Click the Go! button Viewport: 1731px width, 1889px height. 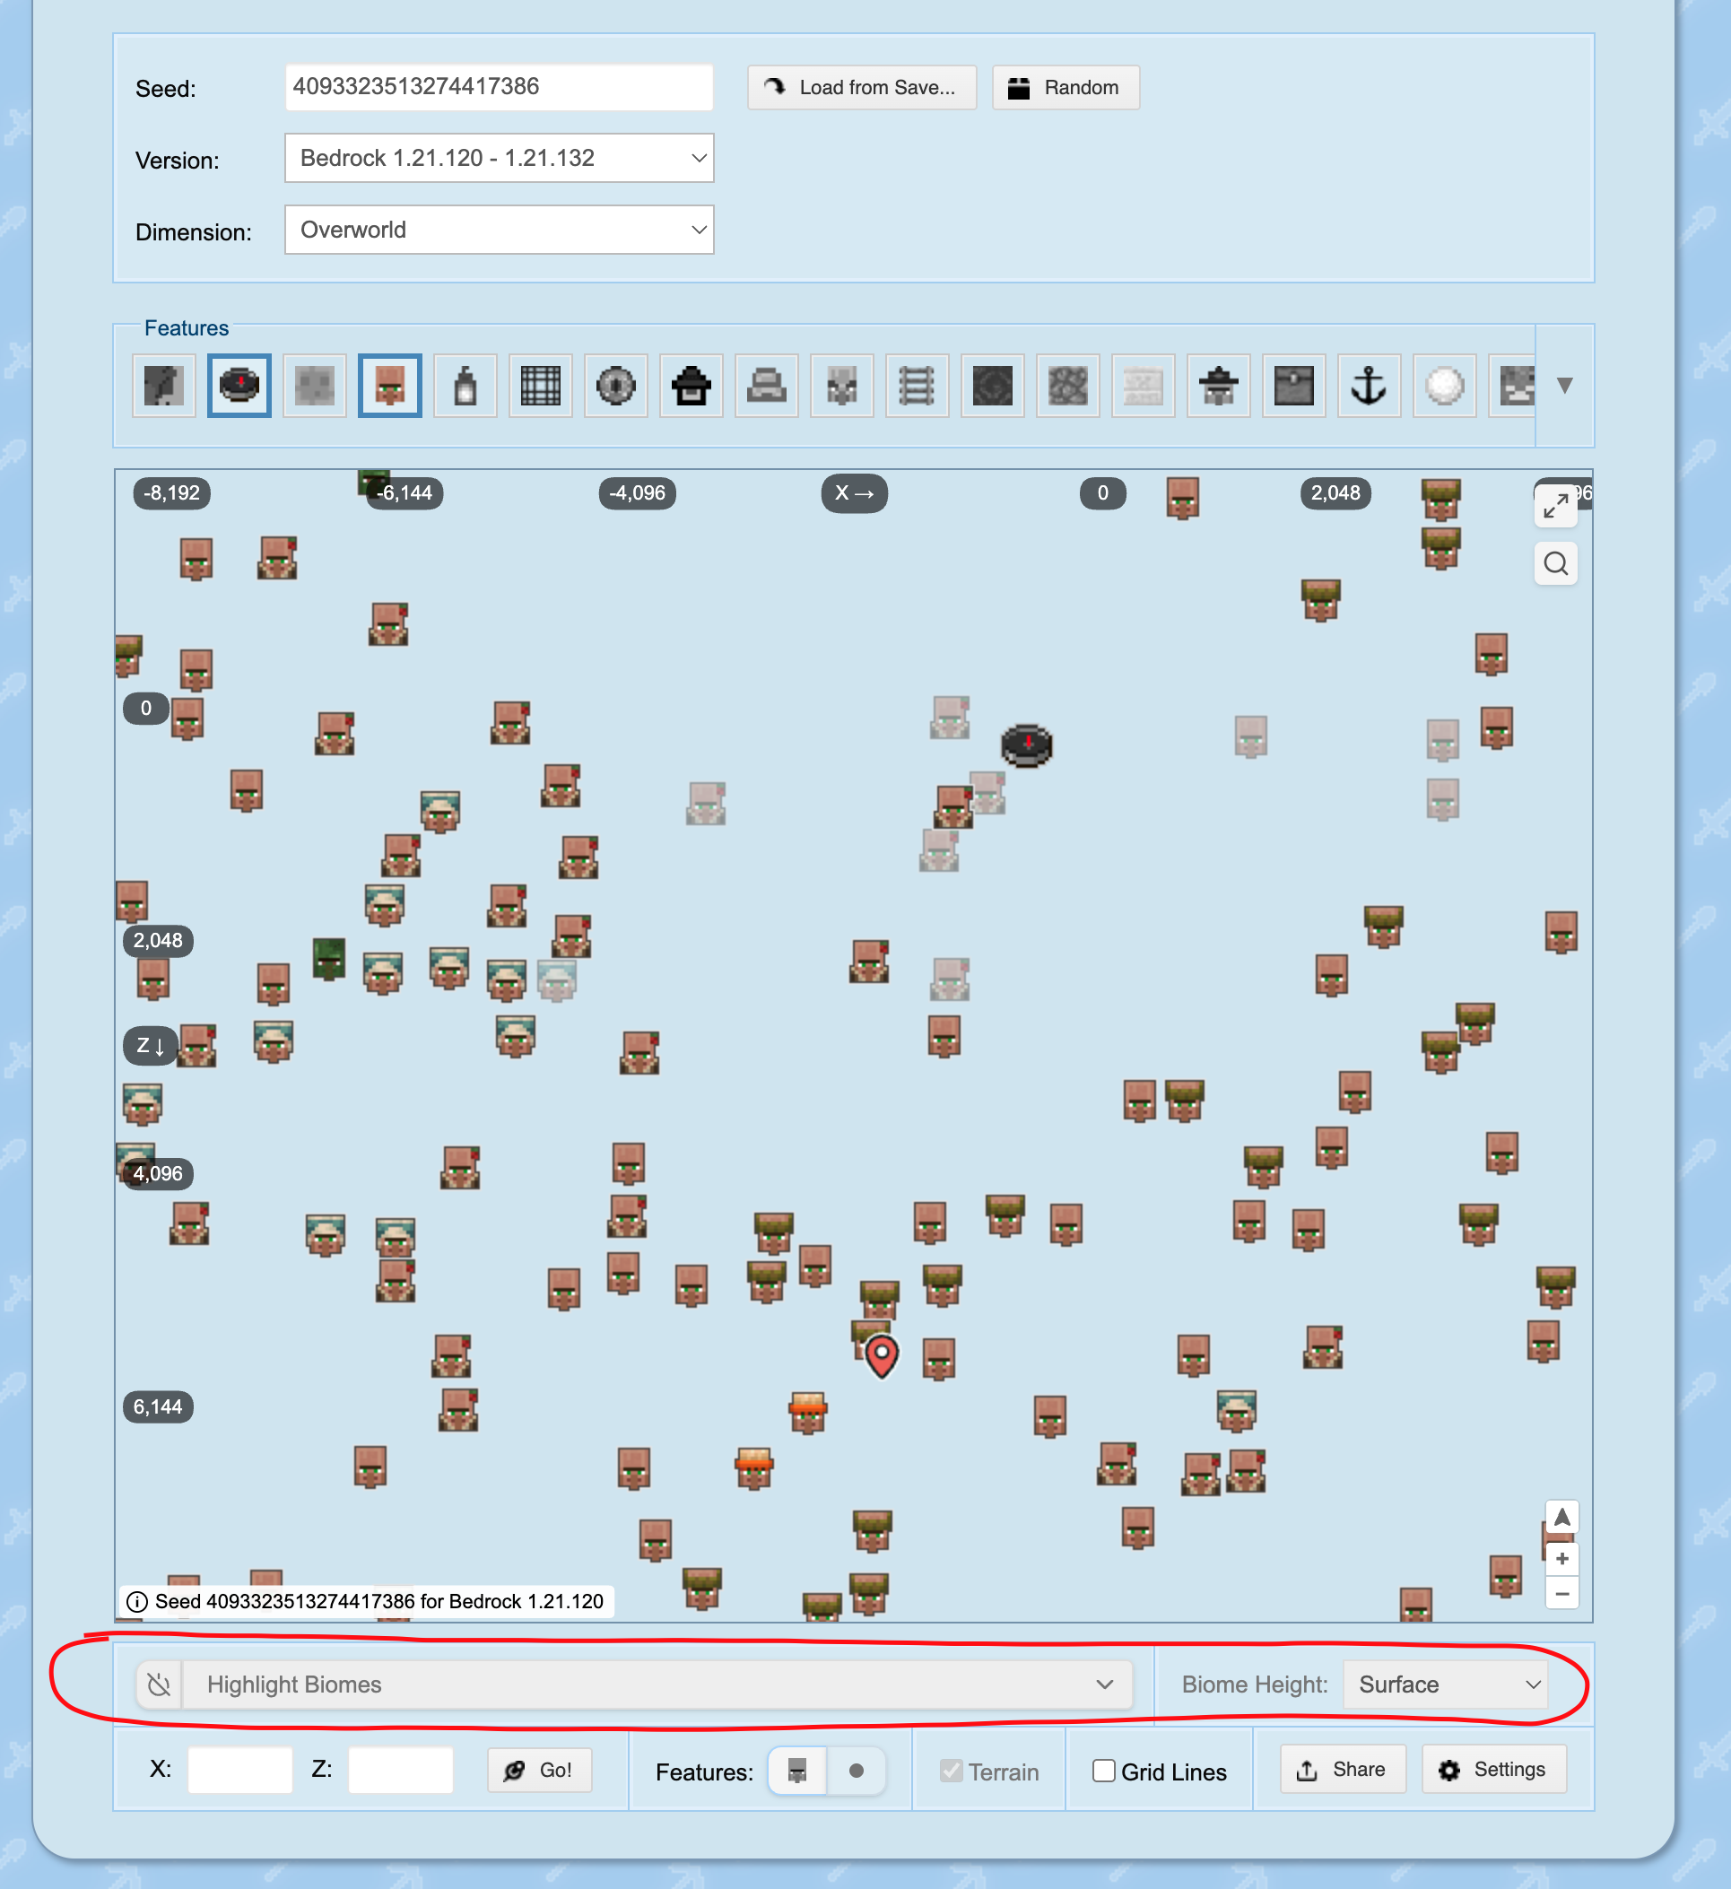[540, 1770]
